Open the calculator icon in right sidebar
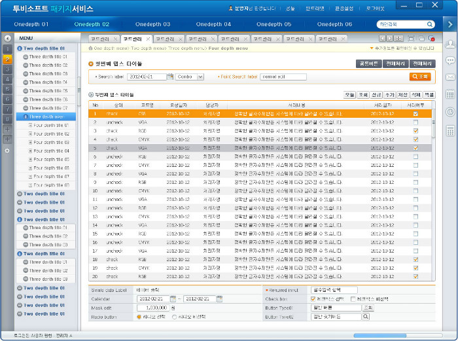The width and height of the screenshot is (458, 341). 450,130
